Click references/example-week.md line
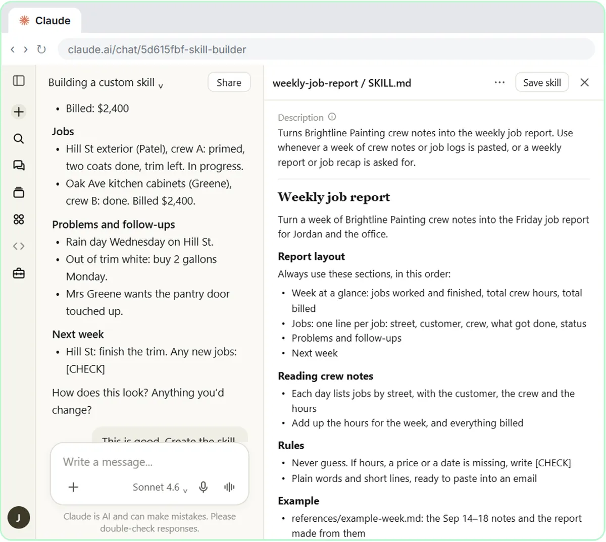Viewport: 606px width, 542px height. pyautogui.click(x=436, y=526)
